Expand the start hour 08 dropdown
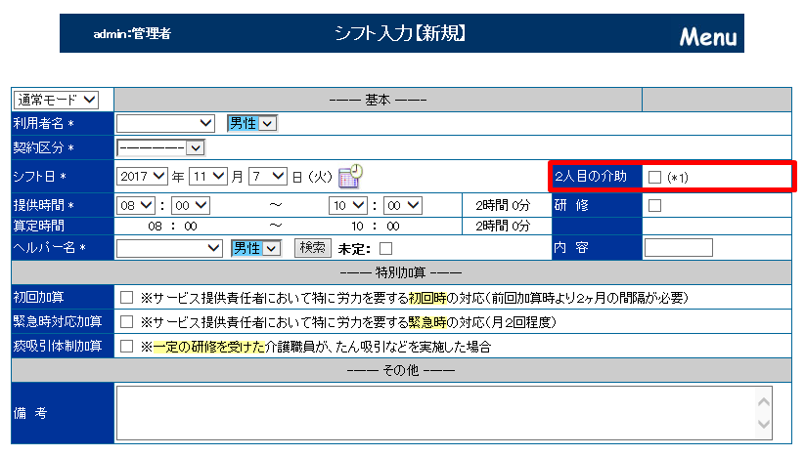 [136, 205]
